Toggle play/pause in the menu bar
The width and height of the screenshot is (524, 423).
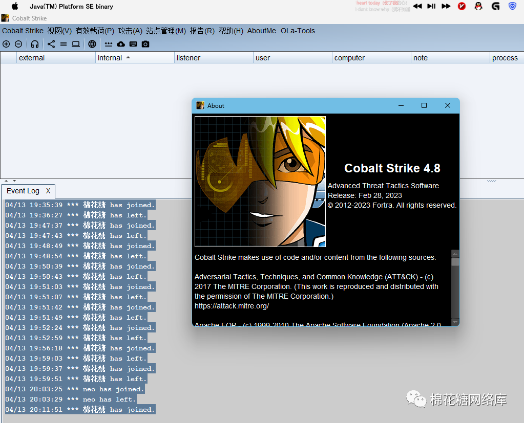(431, 6)
